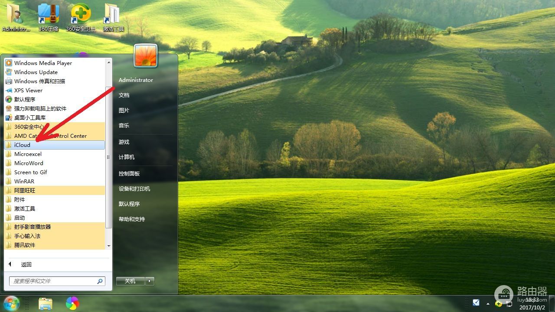Viewport: 555px width, 312px height.
Task: Open 图片 from the Start menu
Action: pyautogui.click(x=124, y=110)
